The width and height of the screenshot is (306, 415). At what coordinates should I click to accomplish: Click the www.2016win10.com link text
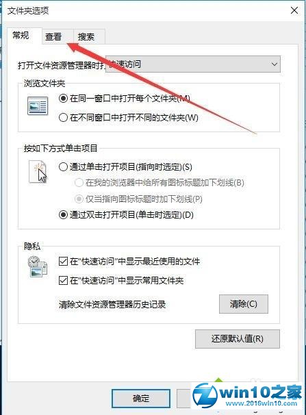coord(262,403)
